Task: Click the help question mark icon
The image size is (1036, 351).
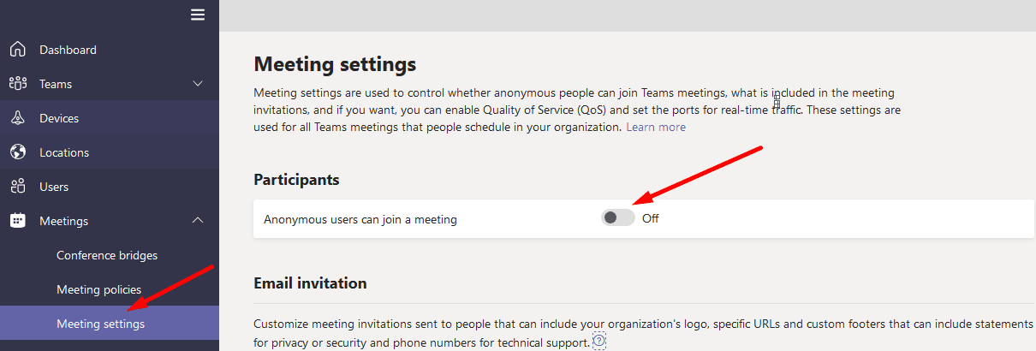Action: (x=599, y=342)
